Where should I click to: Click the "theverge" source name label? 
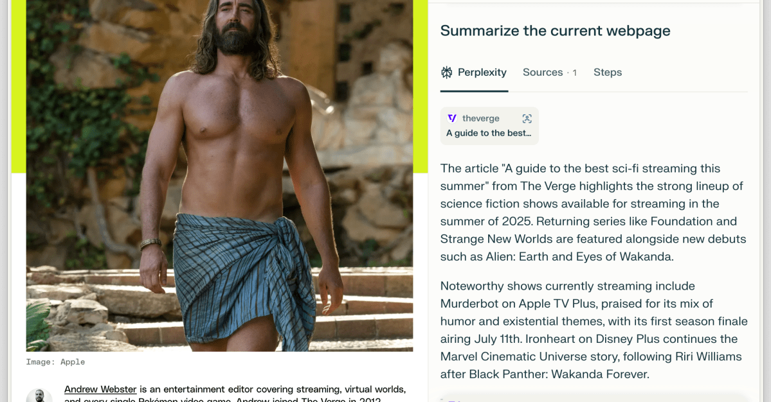(x=480, y=118)
